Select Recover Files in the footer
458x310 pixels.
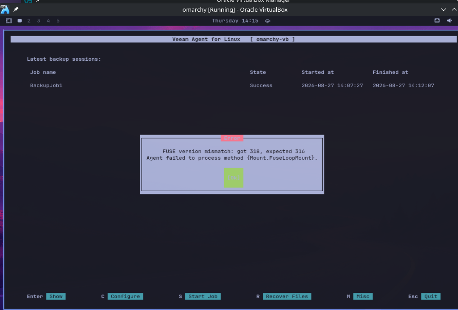[x=287, y=297]
